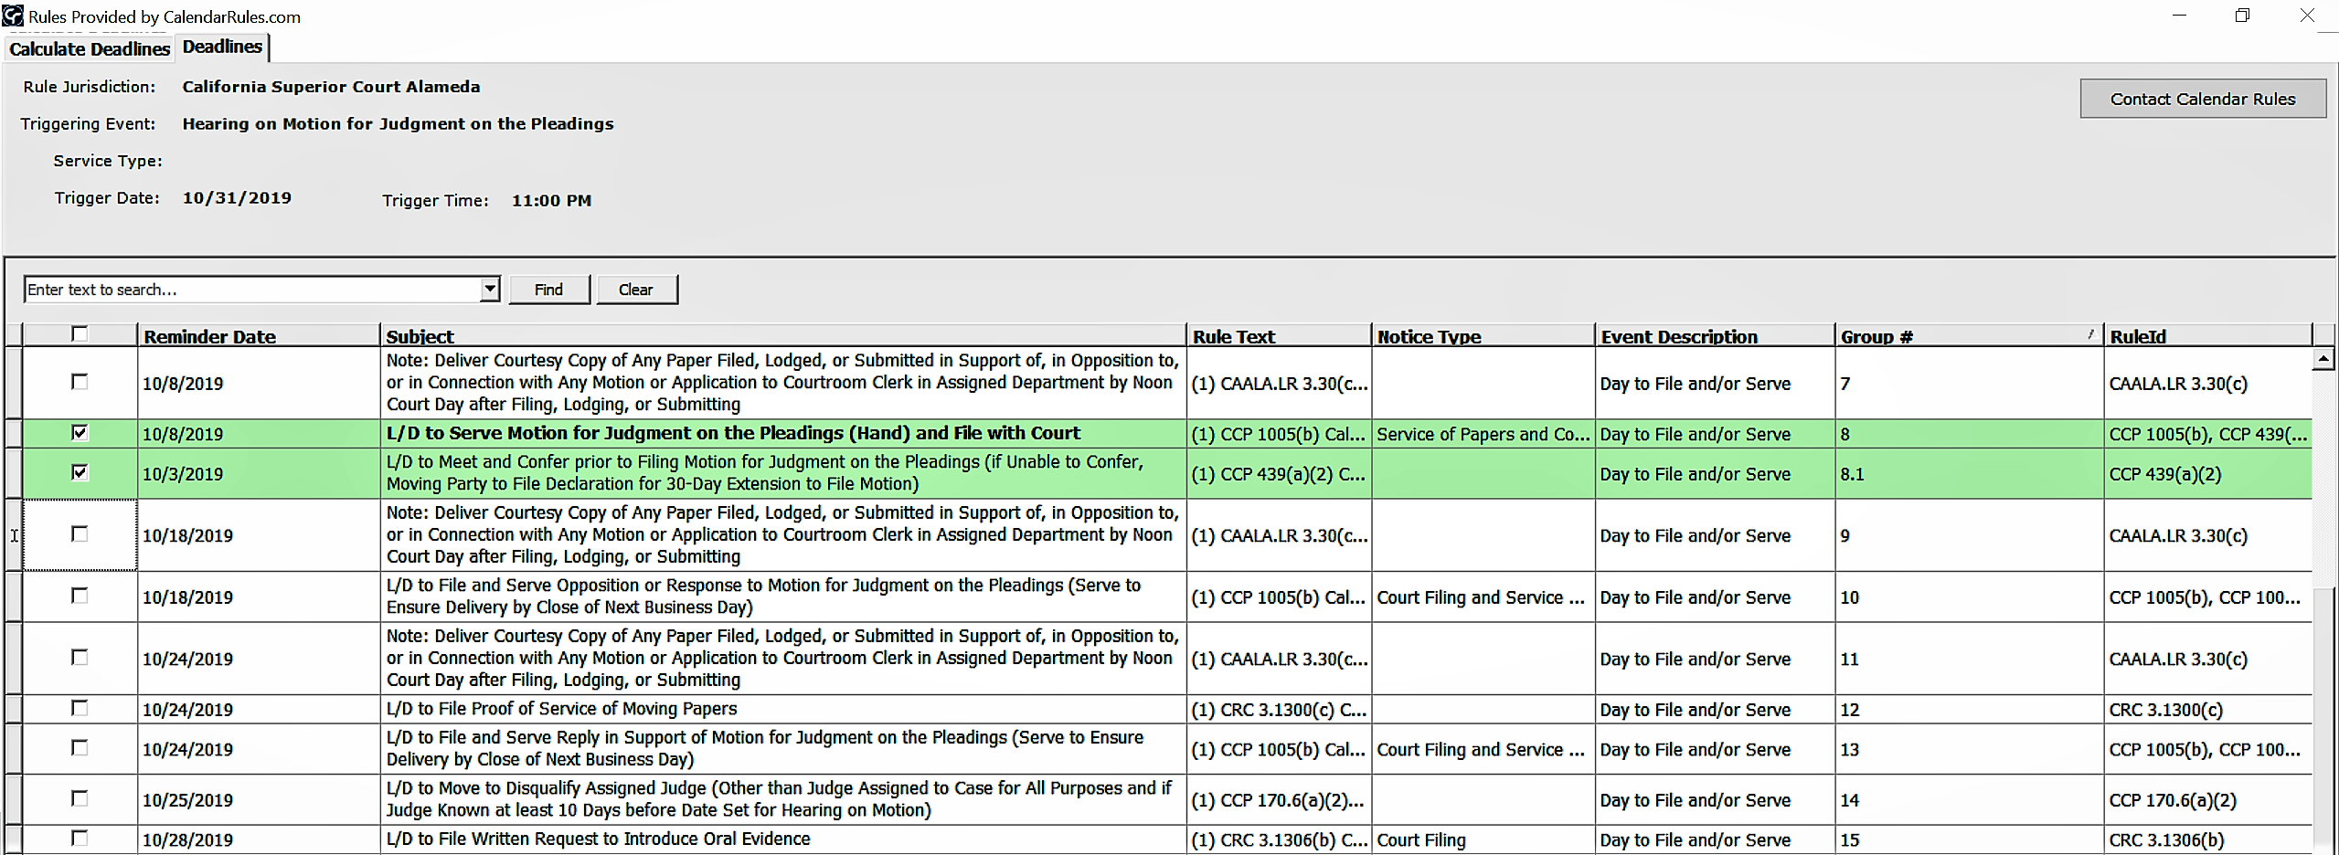
Task: Click row selector of Group 9 row
Action: click(14, 535)
